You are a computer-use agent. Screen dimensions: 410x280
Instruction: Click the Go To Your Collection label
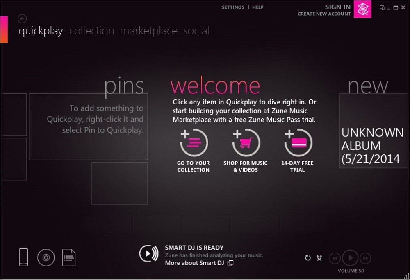coord(194,166)
